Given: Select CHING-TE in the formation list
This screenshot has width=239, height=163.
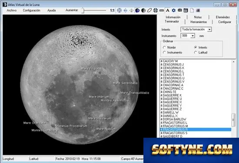Looking at the screenshot, I should 169,92.
